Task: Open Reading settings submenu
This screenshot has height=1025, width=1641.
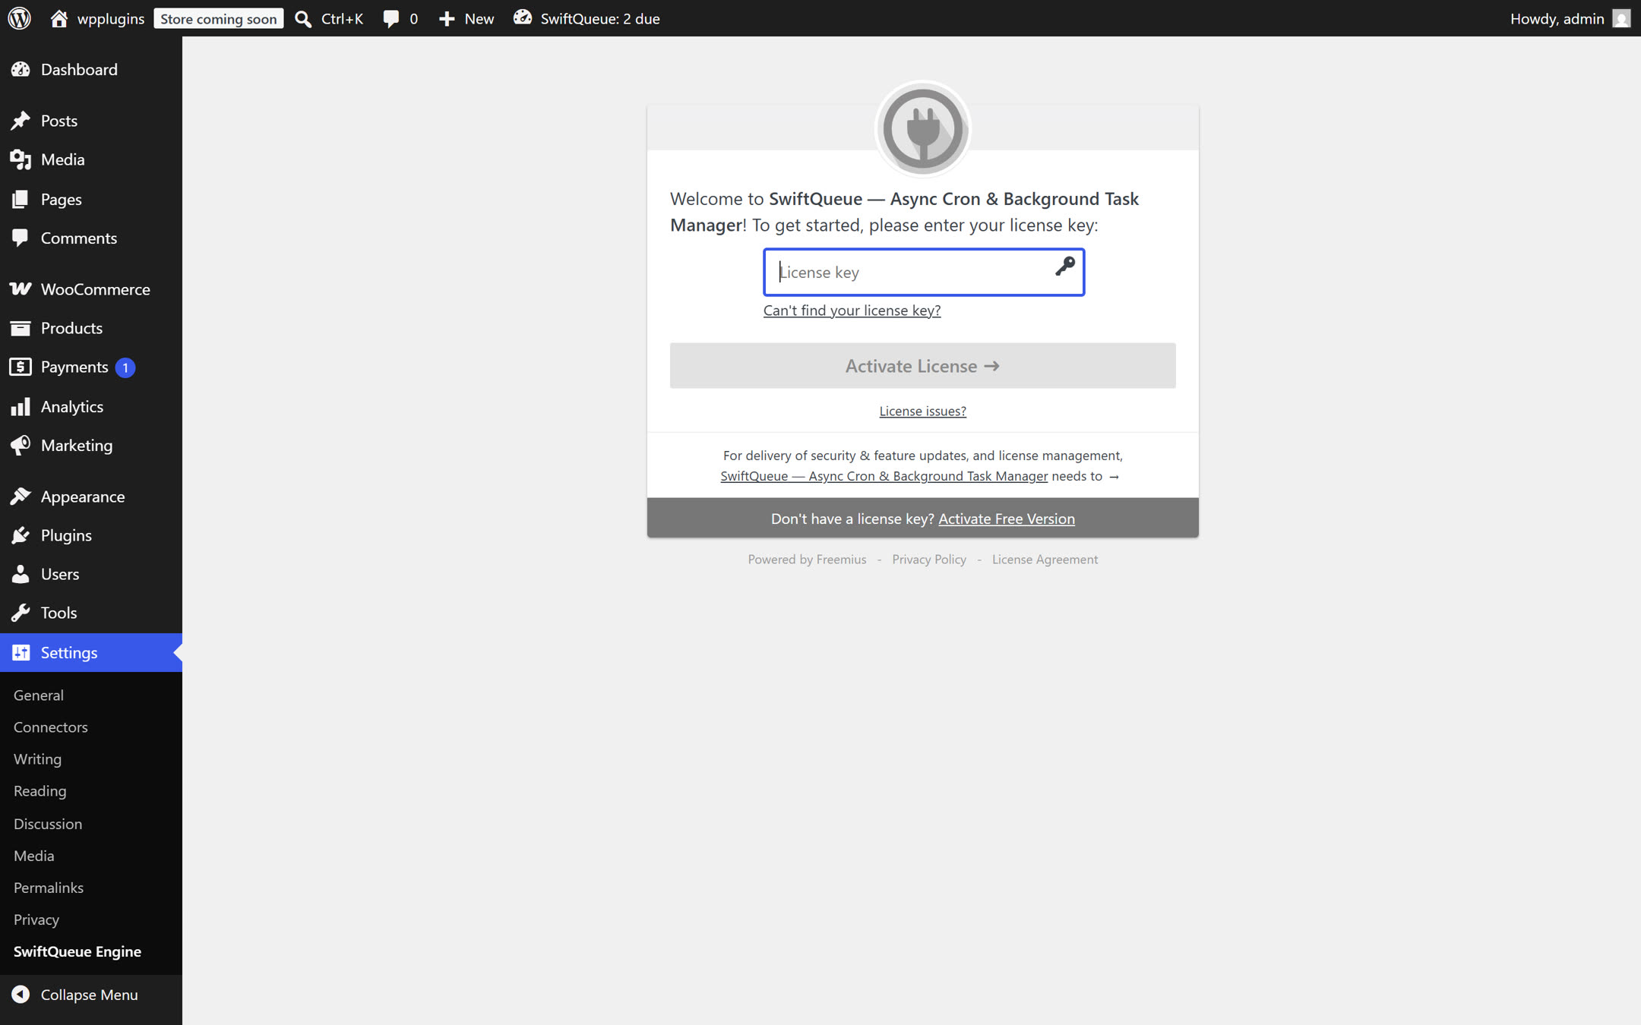Action: click(x=40, y=790)
